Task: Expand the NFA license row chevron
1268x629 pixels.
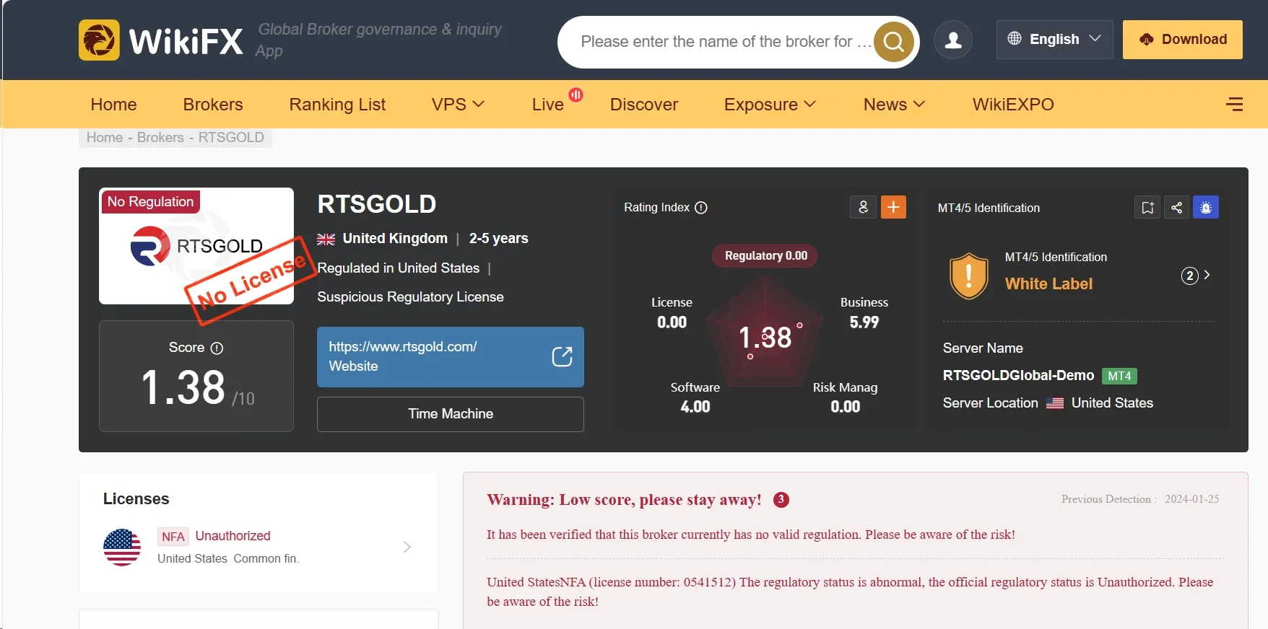Action: tap(407, 547)
